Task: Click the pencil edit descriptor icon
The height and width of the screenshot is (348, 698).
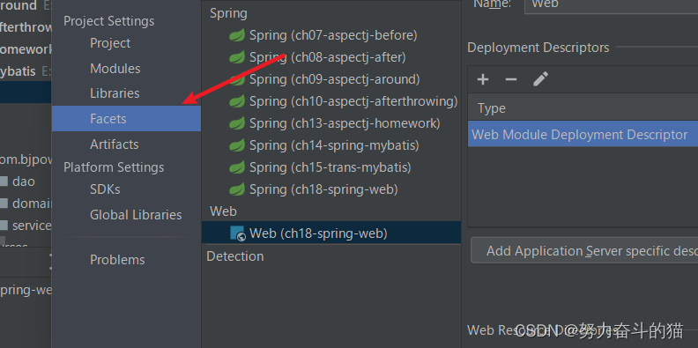Action: pyautogui.click(x=540, y=79)
